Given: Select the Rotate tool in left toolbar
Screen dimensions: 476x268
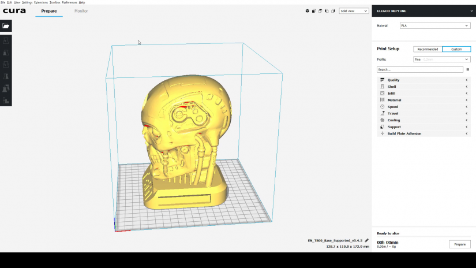Looking at the screenshot, I should point(6,65).
